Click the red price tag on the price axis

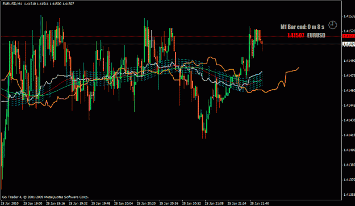click(x=349, y=36)
